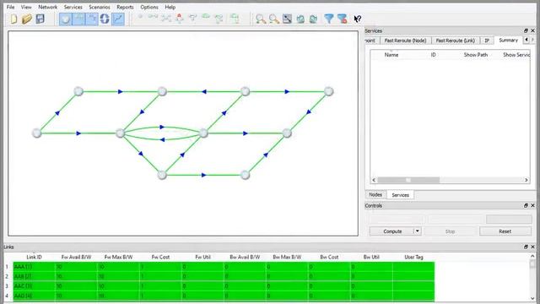
Task: Select link row AAD [4]
Action: 224,296
